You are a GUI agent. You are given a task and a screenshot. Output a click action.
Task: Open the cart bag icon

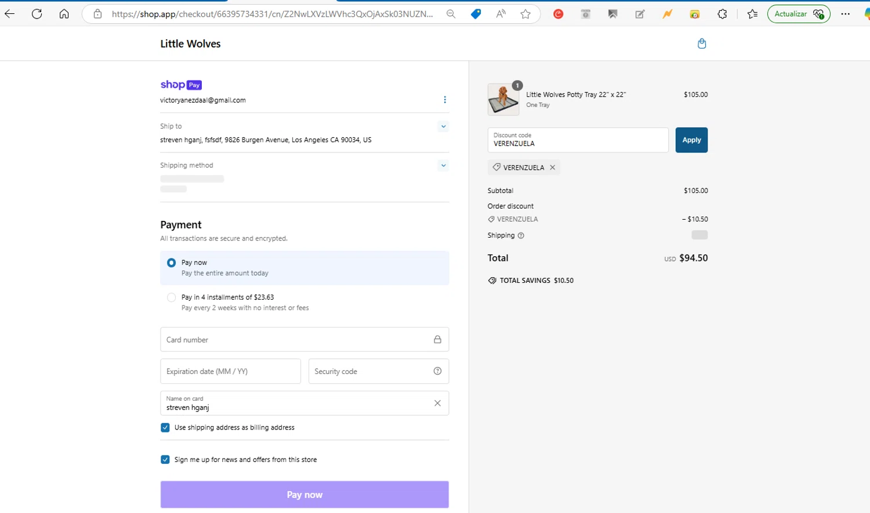[702, 43]
